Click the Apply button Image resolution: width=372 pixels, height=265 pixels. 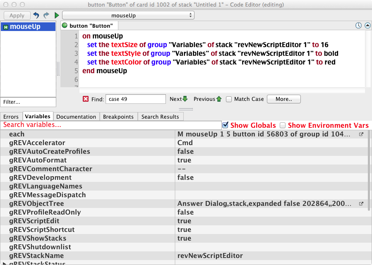[x=17, y=15]
